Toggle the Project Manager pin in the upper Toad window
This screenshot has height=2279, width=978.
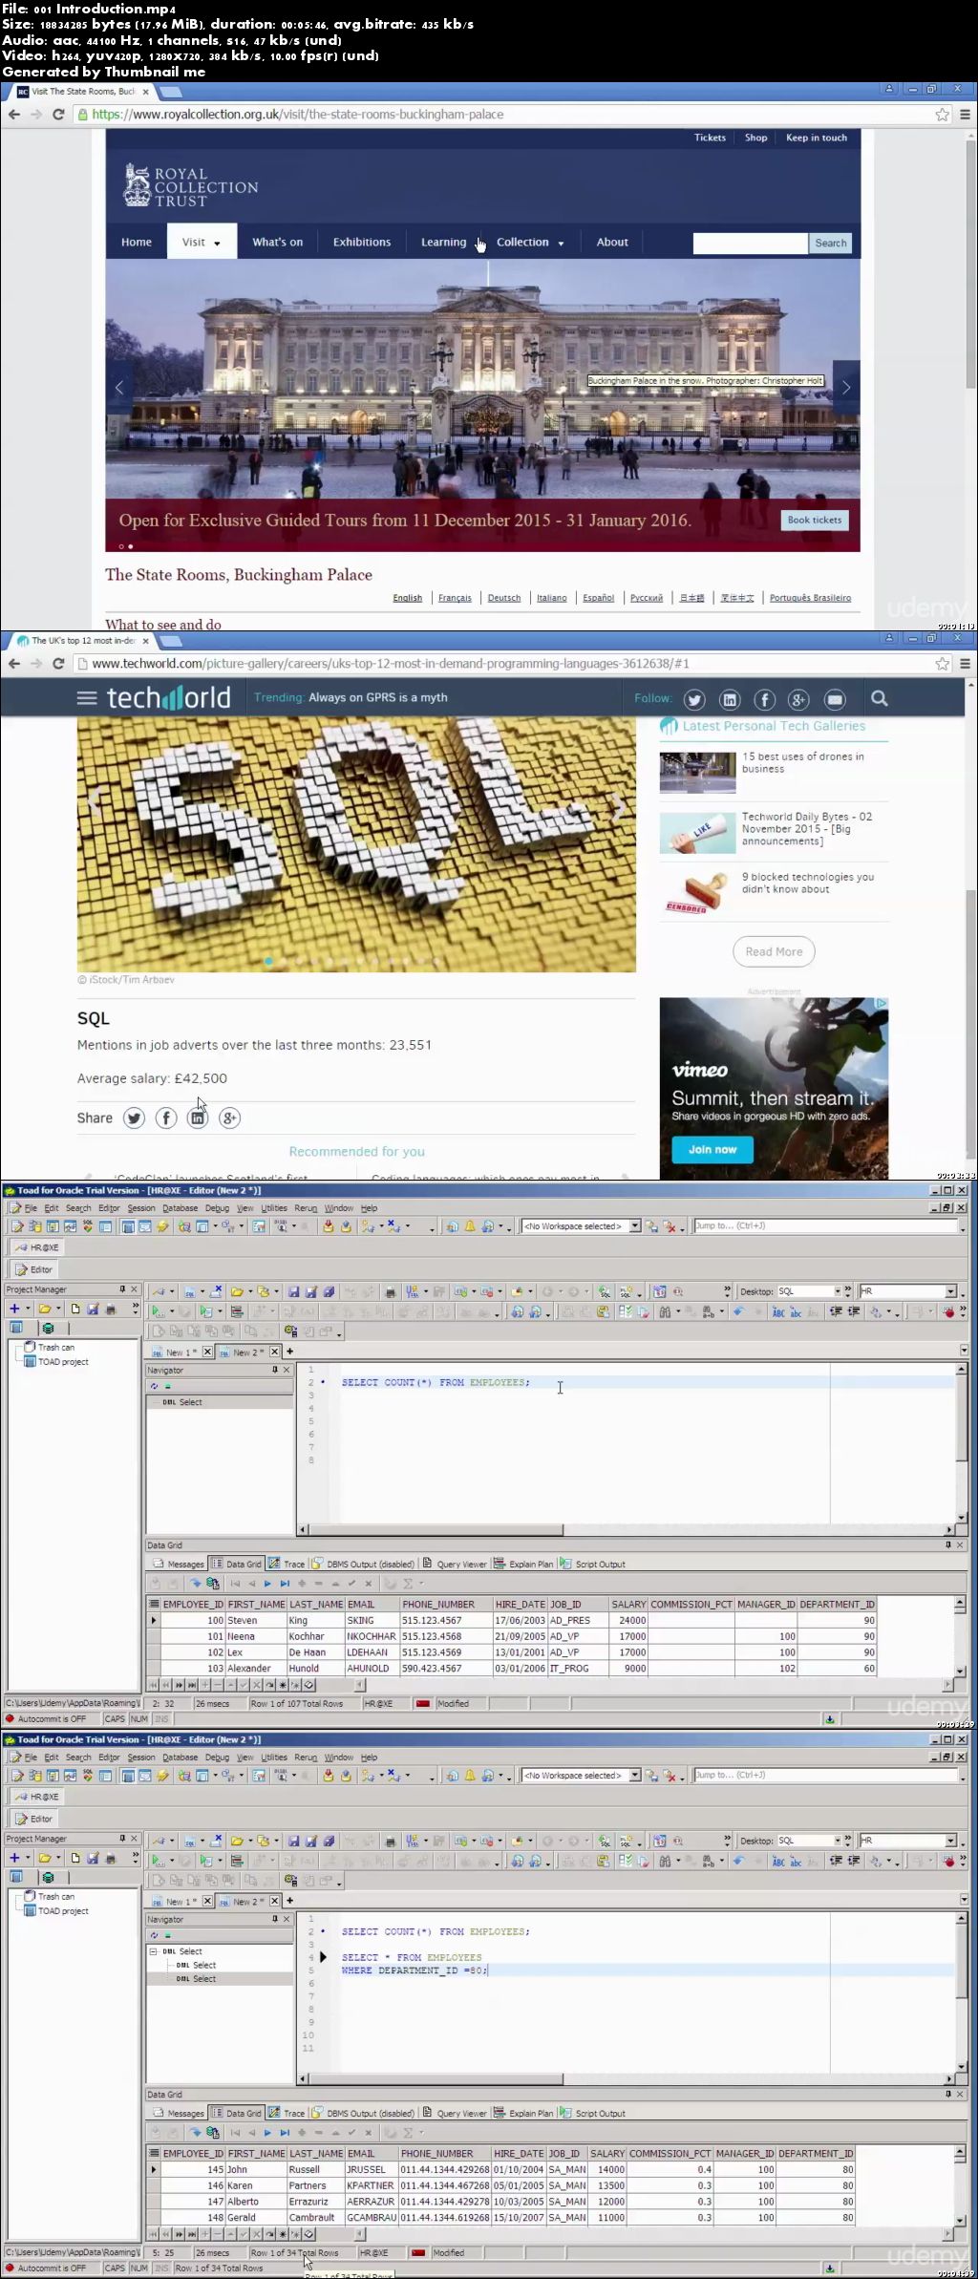pyautogui.click(x=122, y=1289)
